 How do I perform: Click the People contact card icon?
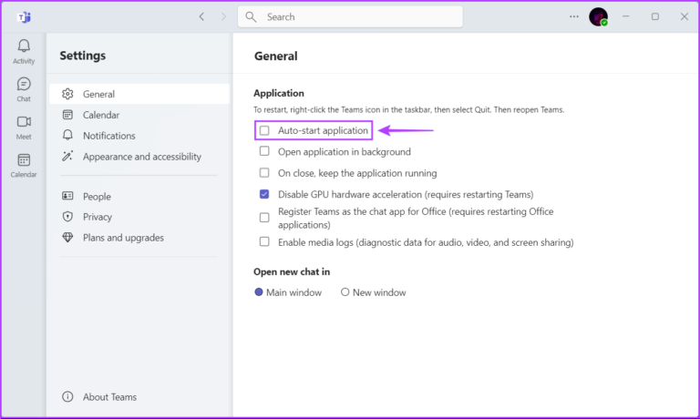pyautogui.click(x=67, y=196)
